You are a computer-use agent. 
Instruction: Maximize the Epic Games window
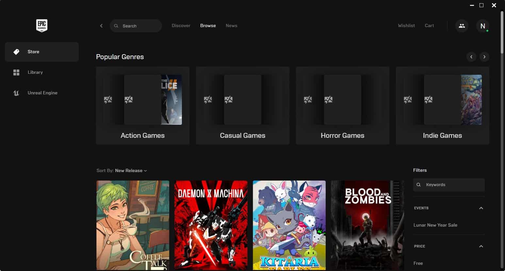[481, 5]
